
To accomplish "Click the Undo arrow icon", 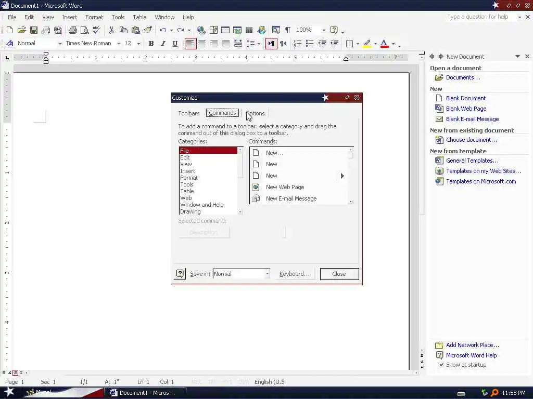I will (163, 30).
